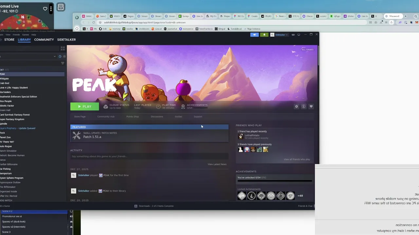The image size is (419, 235).
Task: Click the sixth locked achievement icon
Action: coord(290,196)
